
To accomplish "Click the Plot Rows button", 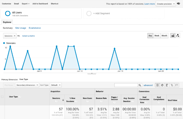I will (9, 85).
